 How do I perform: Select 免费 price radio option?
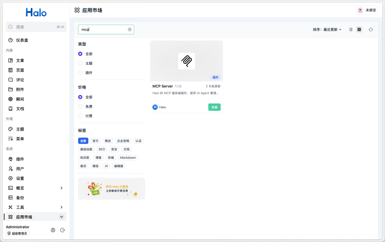tap(80, 106)
